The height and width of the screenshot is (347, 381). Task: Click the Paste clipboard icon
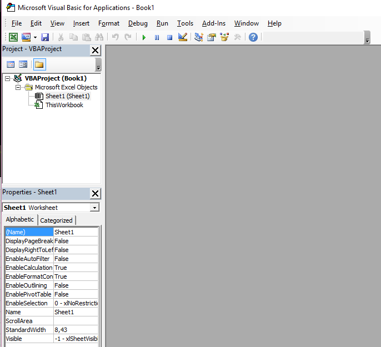tap(86, 37)
